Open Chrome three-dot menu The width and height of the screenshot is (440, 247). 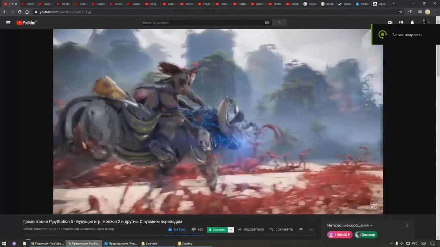[435, 12]
